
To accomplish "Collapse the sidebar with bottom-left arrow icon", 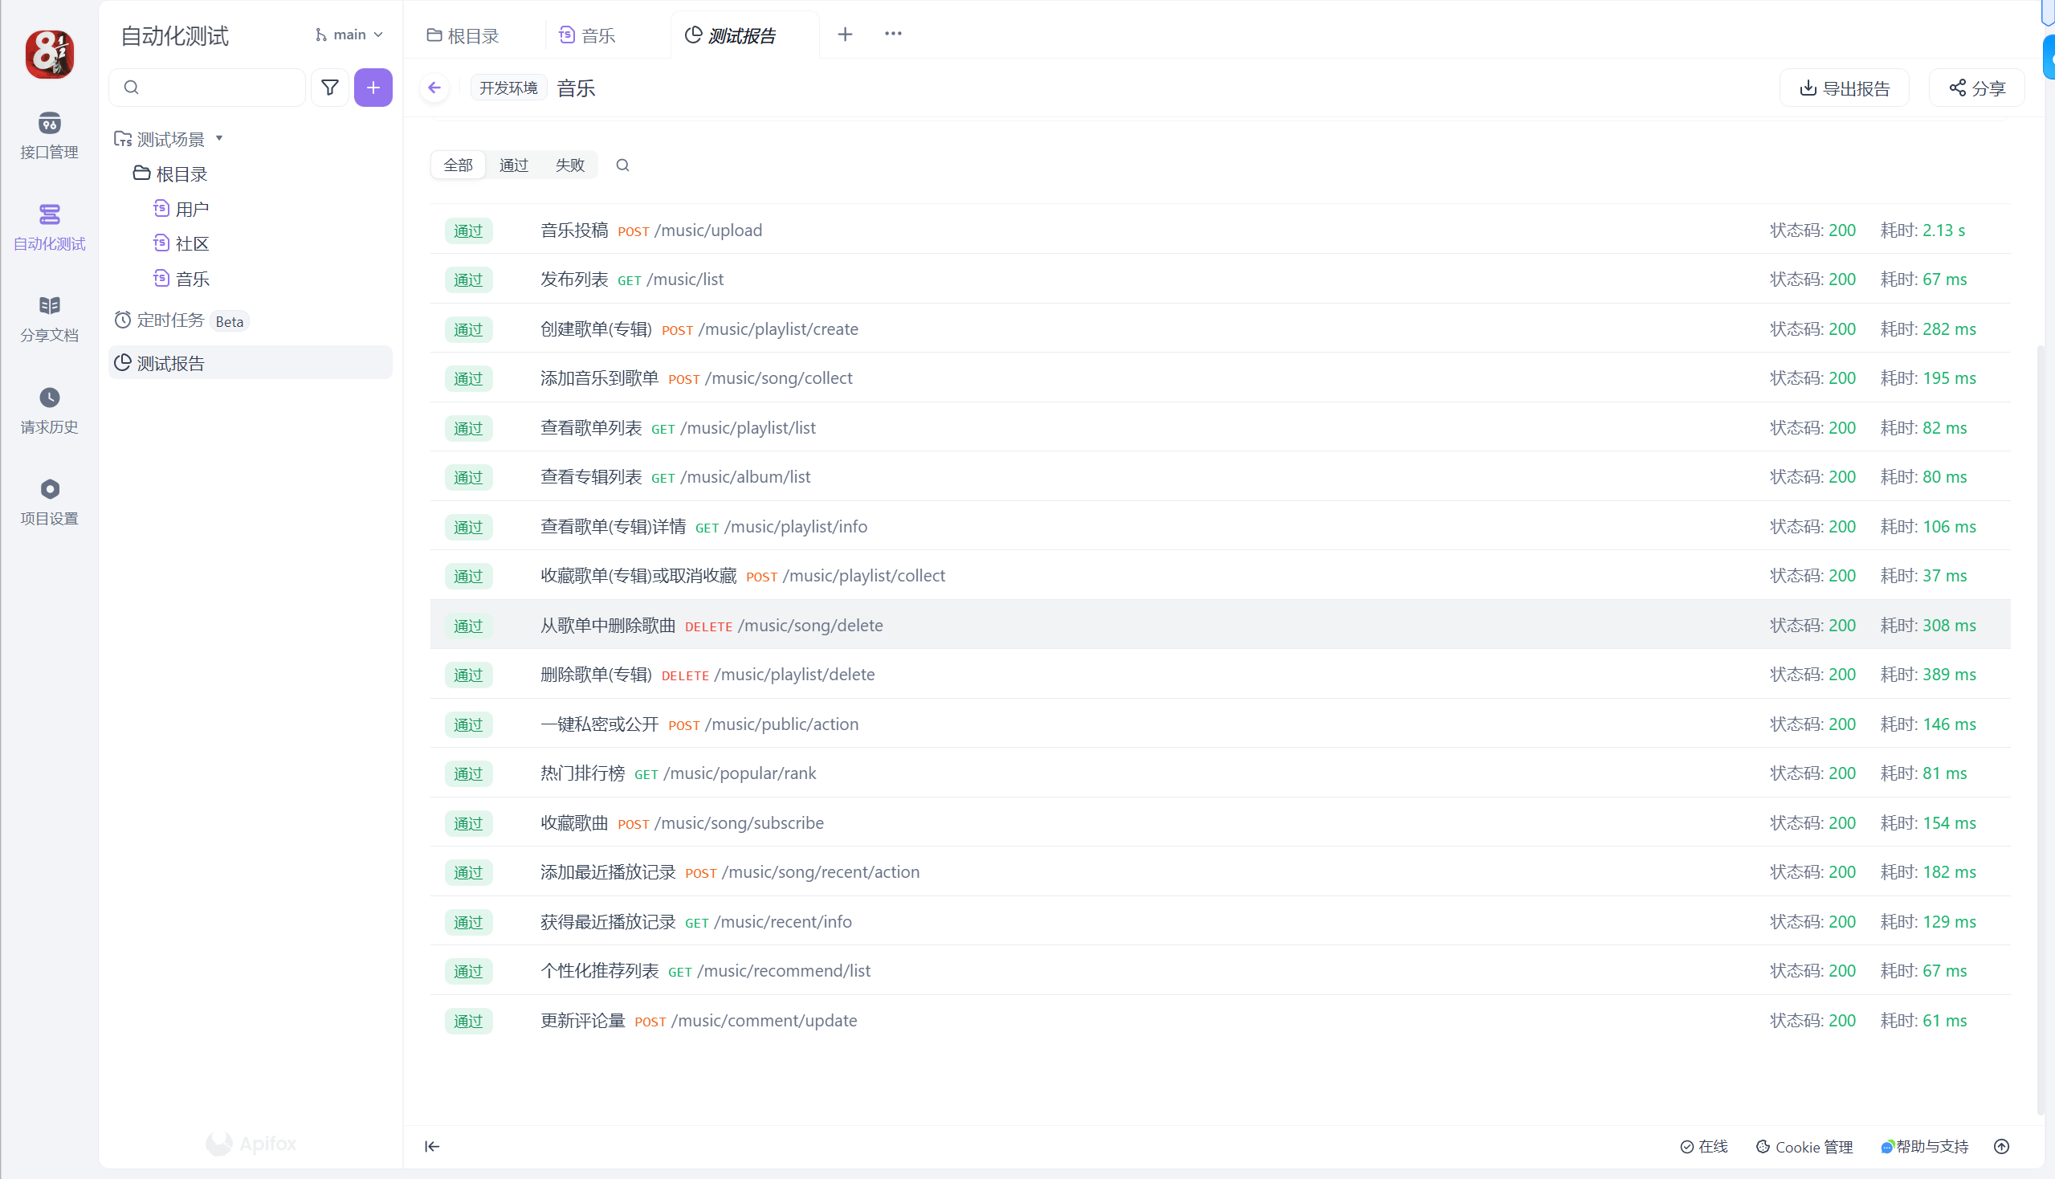I will (x=432, y=1146).
